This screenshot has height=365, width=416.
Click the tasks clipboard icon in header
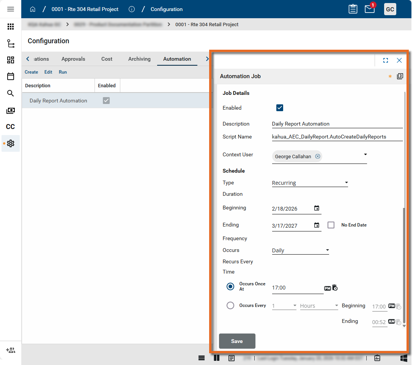[x=353, y=9]
